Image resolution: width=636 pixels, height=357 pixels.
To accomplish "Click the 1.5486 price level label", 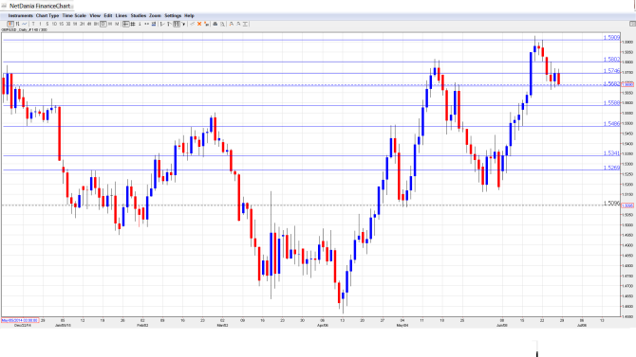I will click(x=611, y=124).
